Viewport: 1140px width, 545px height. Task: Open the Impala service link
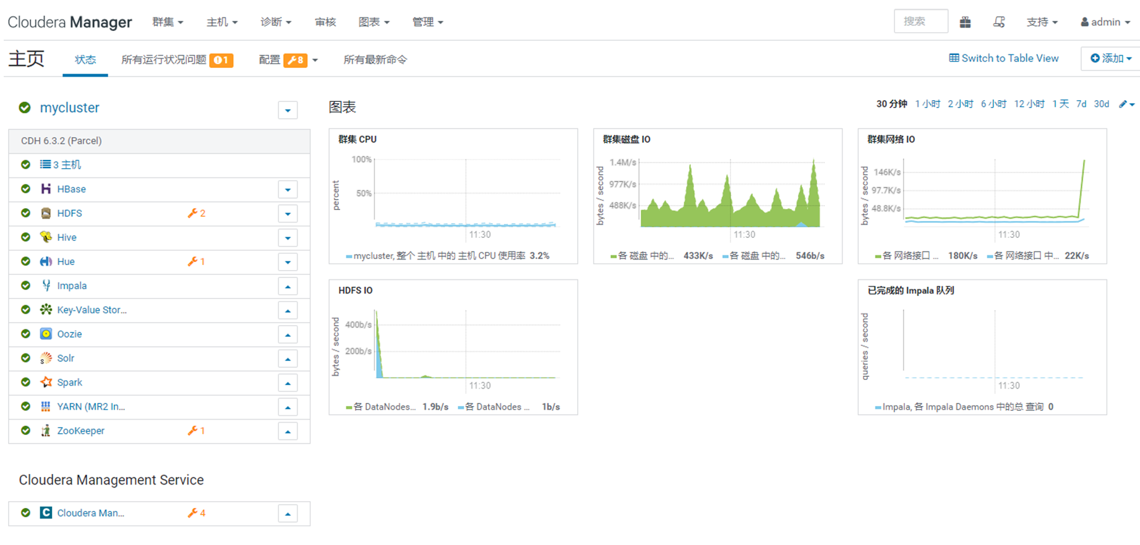pos(72,285)
